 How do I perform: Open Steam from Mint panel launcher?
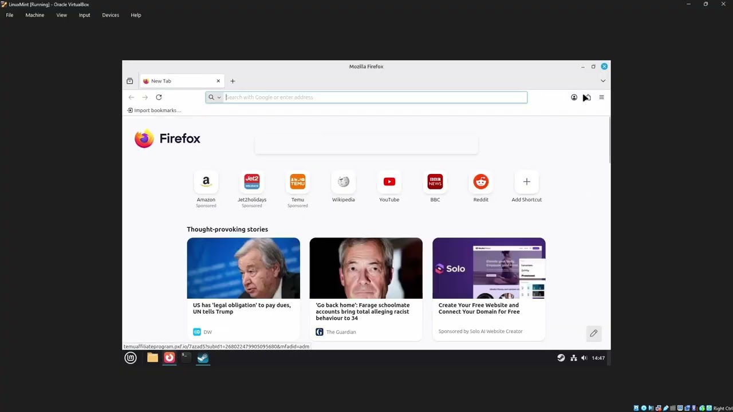tap(203, 358)
